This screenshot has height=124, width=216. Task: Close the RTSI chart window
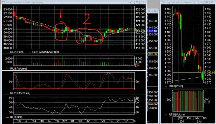tap(212, 2)
